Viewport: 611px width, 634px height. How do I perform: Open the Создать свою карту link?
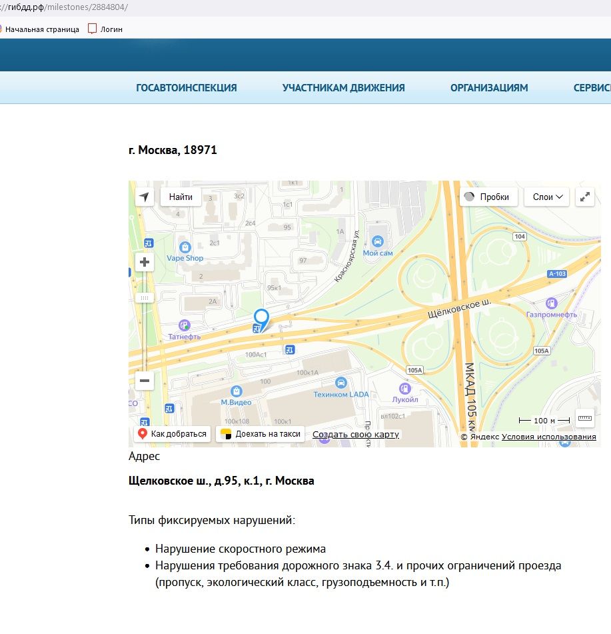(356, 435)
